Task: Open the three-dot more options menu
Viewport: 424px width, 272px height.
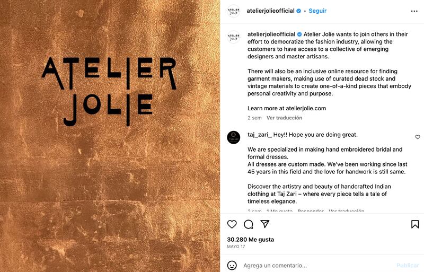Action: tap(414, 11)
